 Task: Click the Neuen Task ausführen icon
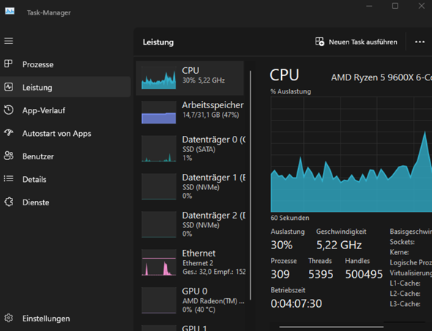319,42
